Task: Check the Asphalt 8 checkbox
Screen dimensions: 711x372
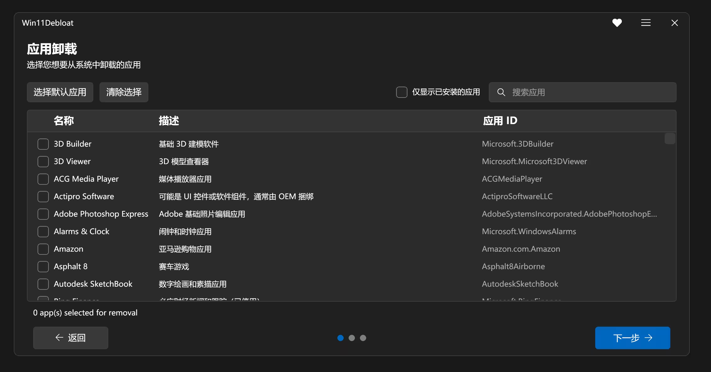Action: tap(43, 266)
